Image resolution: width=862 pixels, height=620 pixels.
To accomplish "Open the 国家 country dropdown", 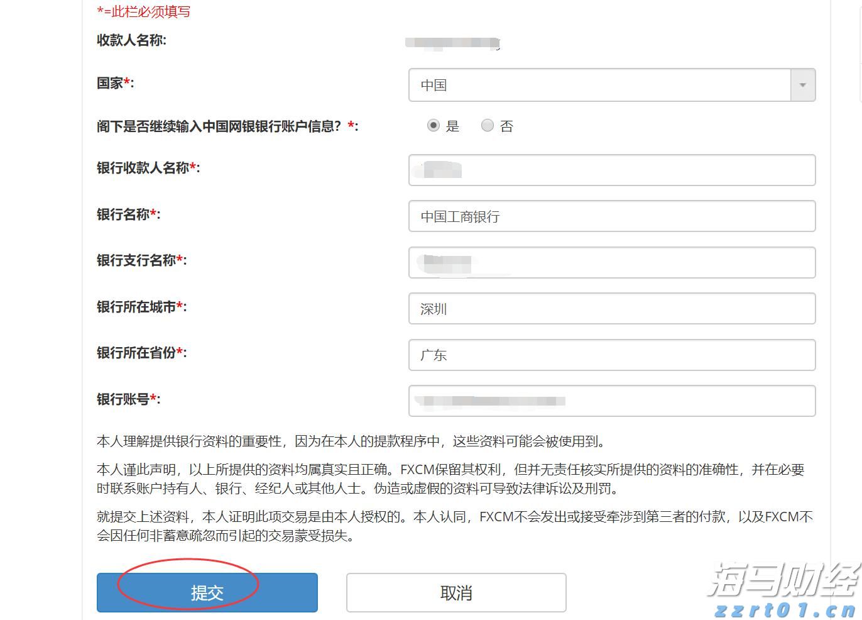I will 603,85.
